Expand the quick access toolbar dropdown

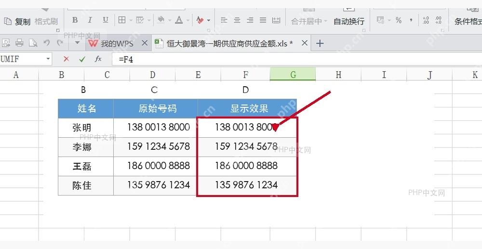[x=78, y=43]
